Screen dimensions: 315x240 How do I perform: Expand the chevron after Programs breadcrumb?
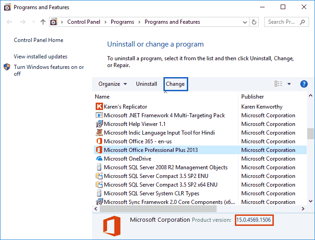[x=139, y=22]
